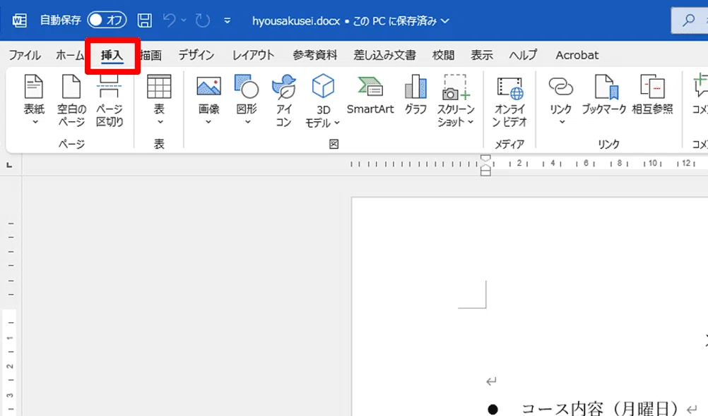Screen dimensions: 708x416
Task: Switch to the 表示 tab
Action: [x=482, y=55]
